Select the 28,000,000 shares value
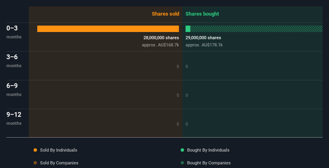This screenshot has width=329, height=168. click(161, 38)
